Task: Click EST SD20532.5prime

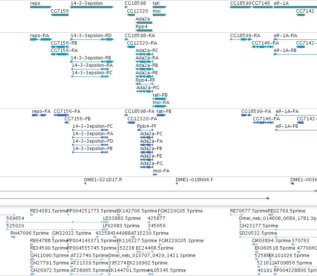Action: 278,237
